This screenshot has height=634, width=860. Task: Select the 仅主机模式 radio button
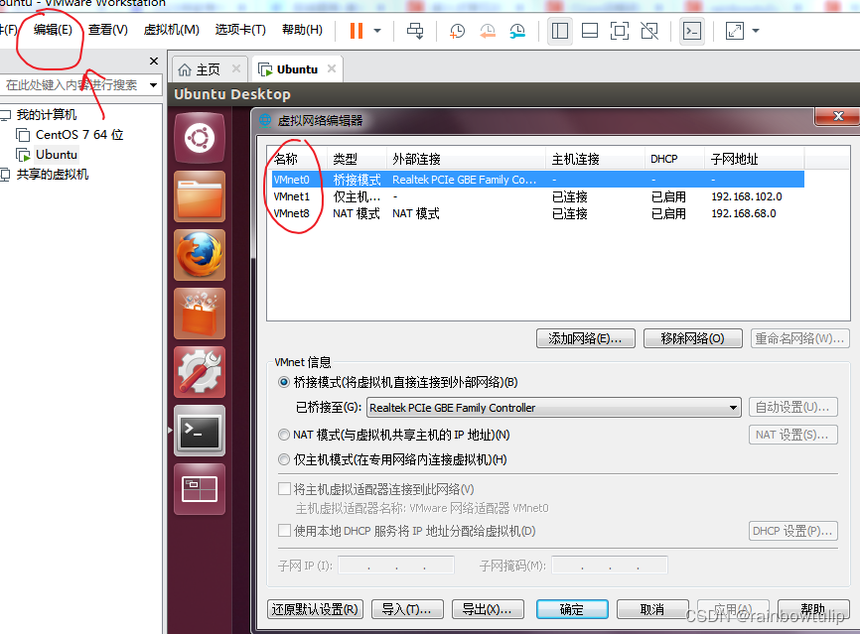coord(284,459)
